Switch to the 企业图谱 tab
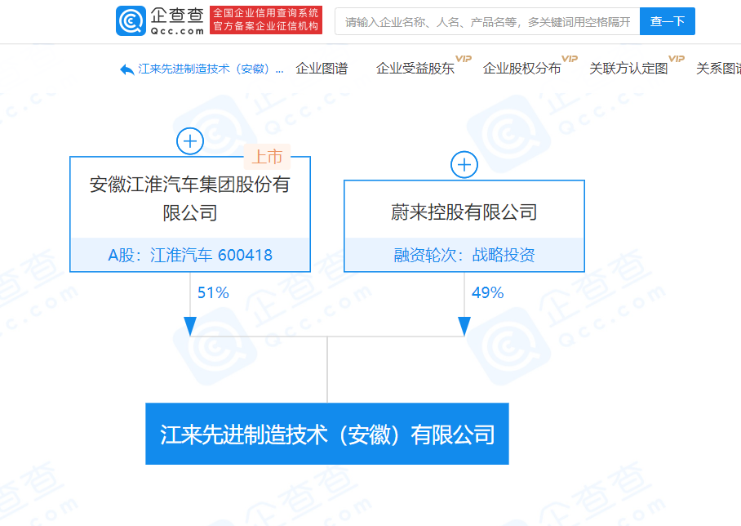 324,69
